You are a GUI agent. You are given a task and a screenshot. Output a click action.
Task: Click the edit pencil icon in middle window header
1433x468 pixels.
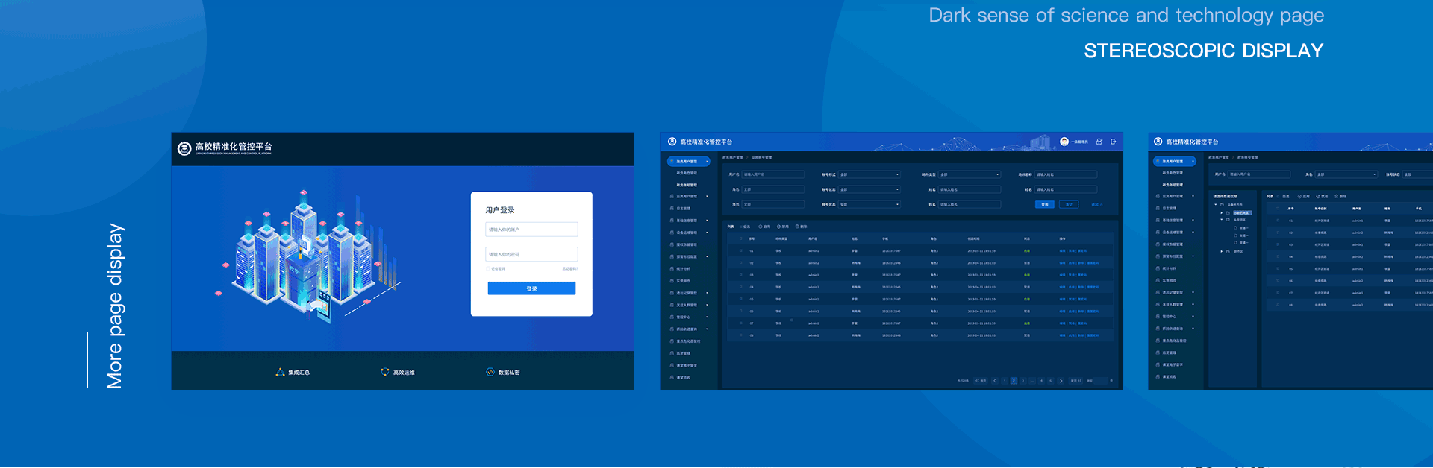pos(1099,142)
